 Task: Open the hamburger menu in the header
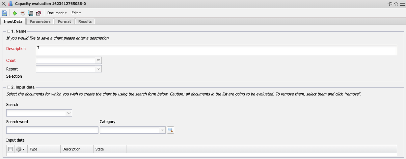pyautogui.click(x=402, y=4)
